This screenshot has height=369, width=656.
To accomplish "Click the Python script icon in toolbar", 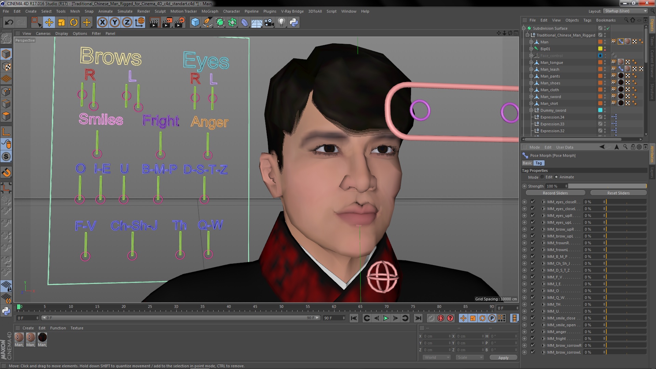I will pyautogui.click(x=294, y=23).
